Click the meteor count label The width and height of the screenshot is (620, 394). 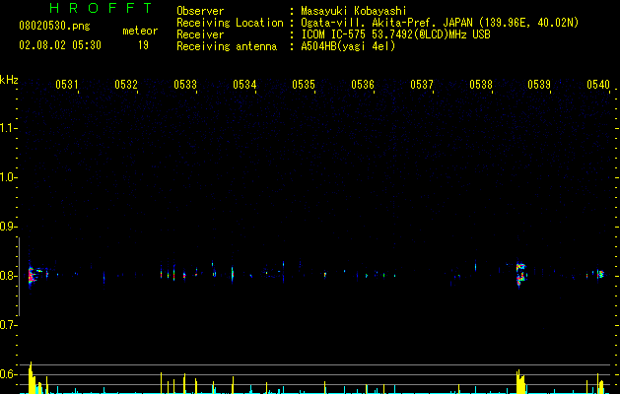click(140, 31)
